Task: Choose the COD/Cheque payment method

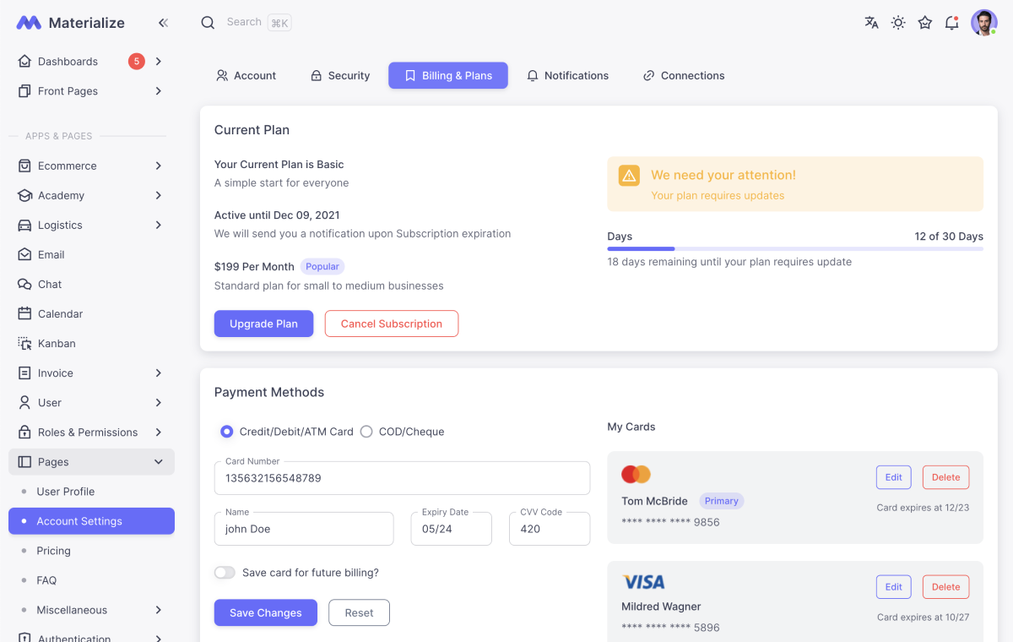Action: point(366,431)
